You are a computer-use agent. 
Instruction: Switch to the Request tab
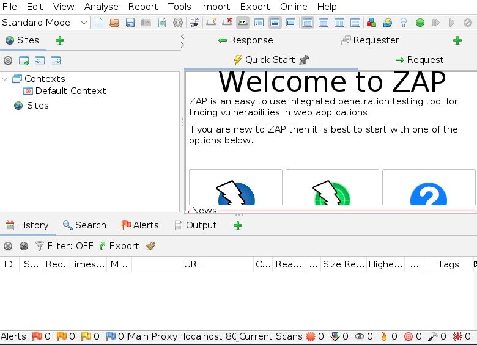click(x=420, y=60)
